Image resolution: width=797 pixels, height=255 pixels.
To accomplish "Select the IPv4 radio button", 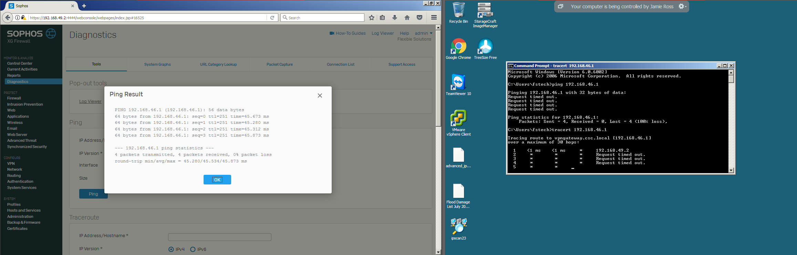I will click(171, 249).
